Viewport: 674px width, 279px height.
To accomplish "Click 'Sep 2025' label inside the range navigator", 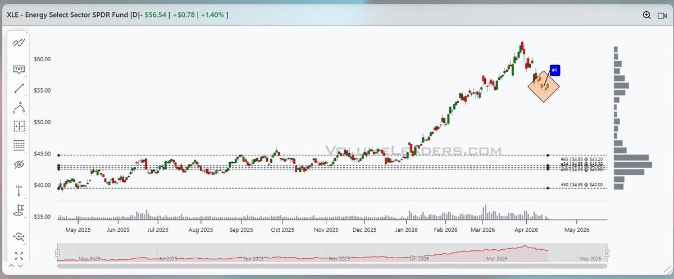I will pos(253,259).
